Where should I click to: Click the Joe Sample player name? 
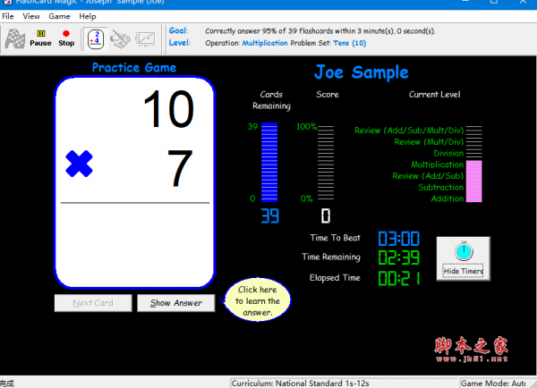coord(362,72)
